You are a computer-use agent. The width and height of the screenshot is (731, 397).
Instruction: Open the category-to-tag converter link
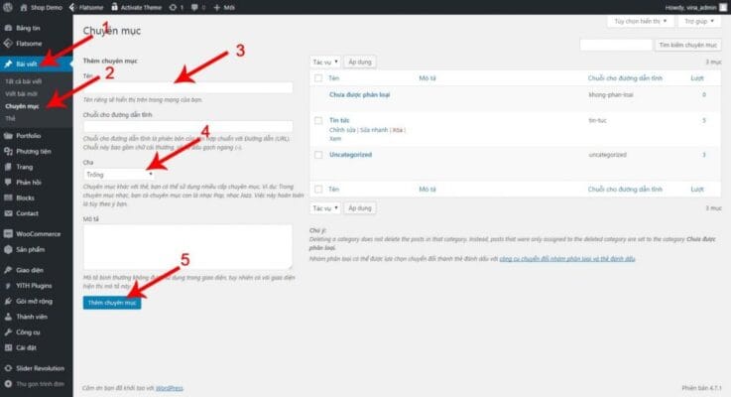[x=567, y=258]
